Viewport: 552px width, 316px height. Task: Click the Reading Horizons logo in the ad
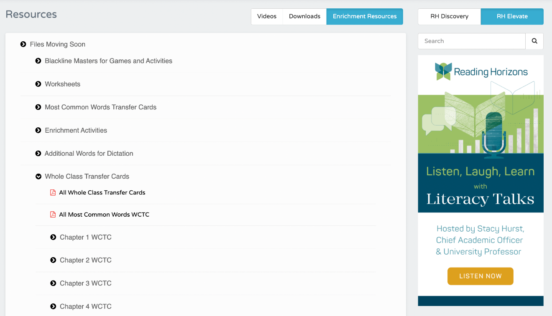coord(481,71)
